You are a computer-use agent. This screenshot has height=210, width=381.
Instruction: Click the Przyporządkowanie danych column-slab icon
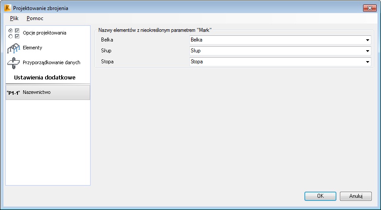[14, 63]
